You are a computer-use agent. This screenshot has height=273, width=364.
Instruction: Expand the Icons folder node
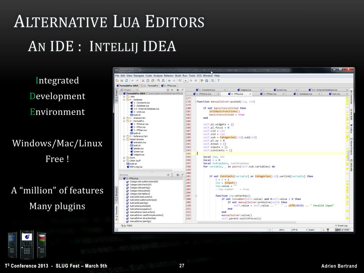tap(124, 157)
